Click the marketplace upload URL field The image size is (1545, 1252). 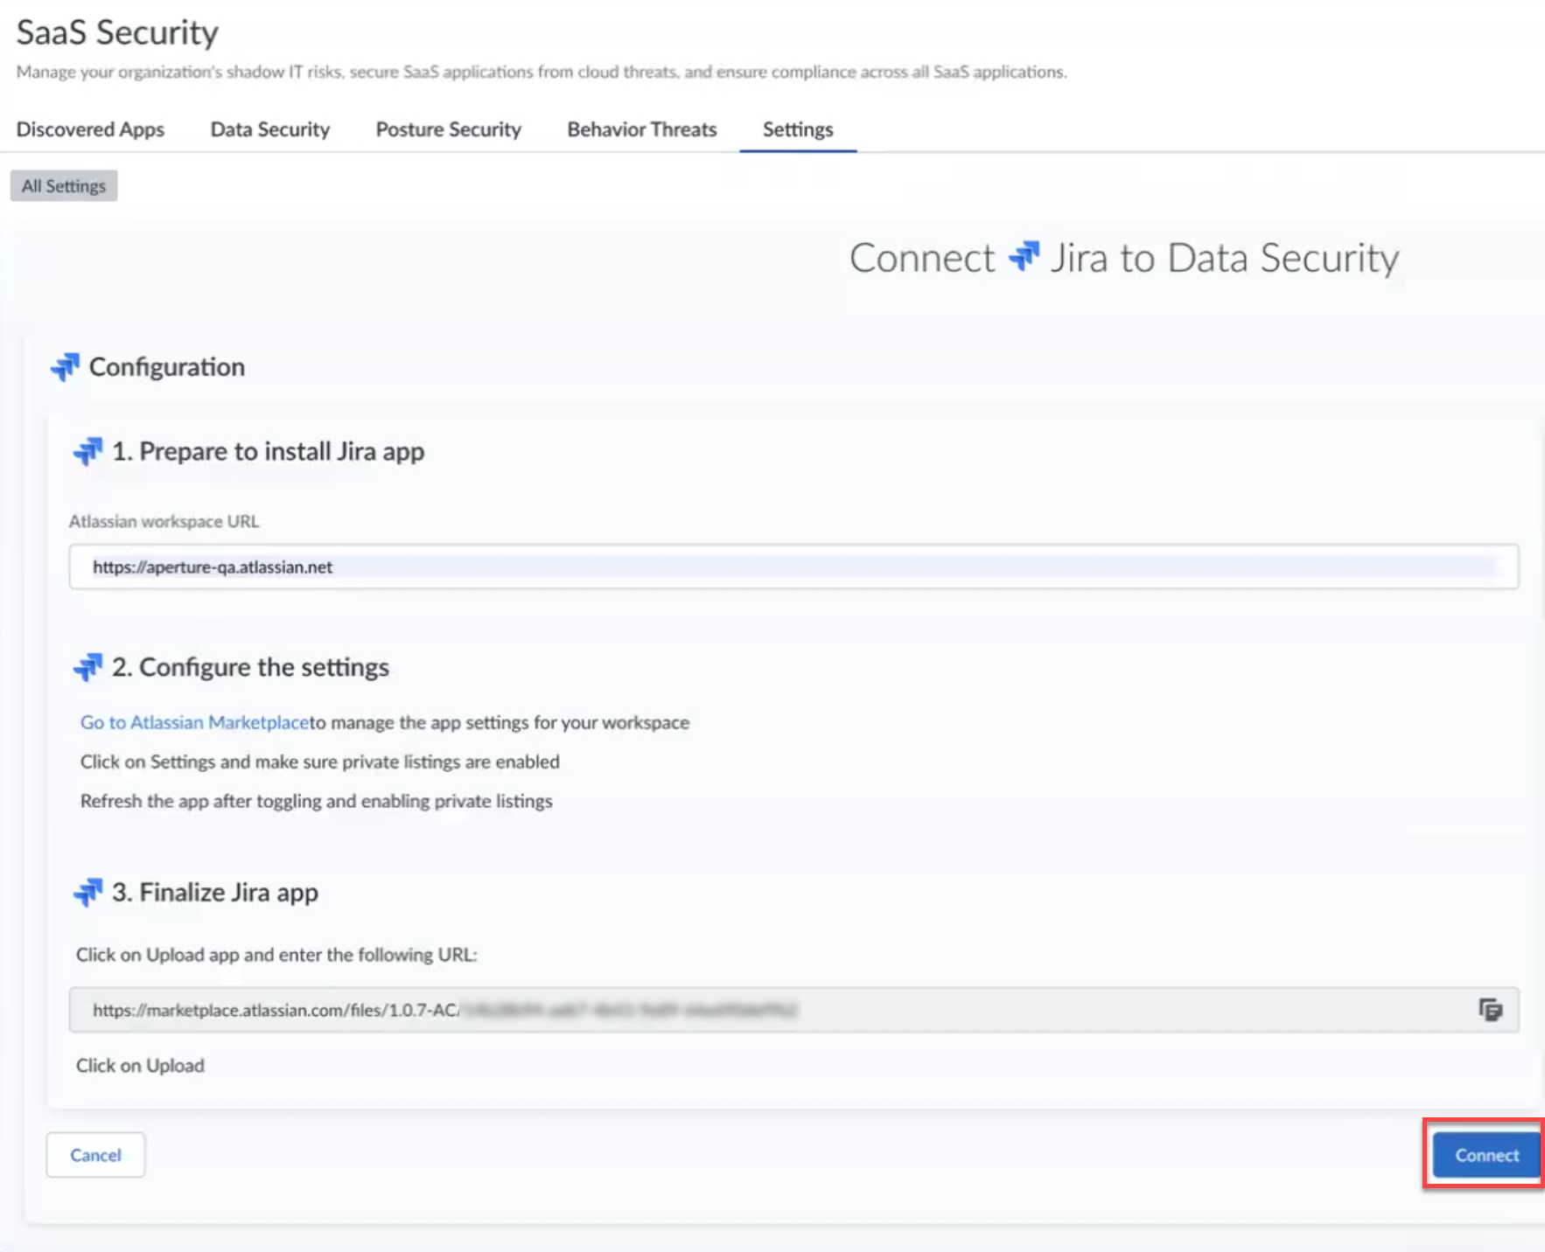pos(770,1010)
